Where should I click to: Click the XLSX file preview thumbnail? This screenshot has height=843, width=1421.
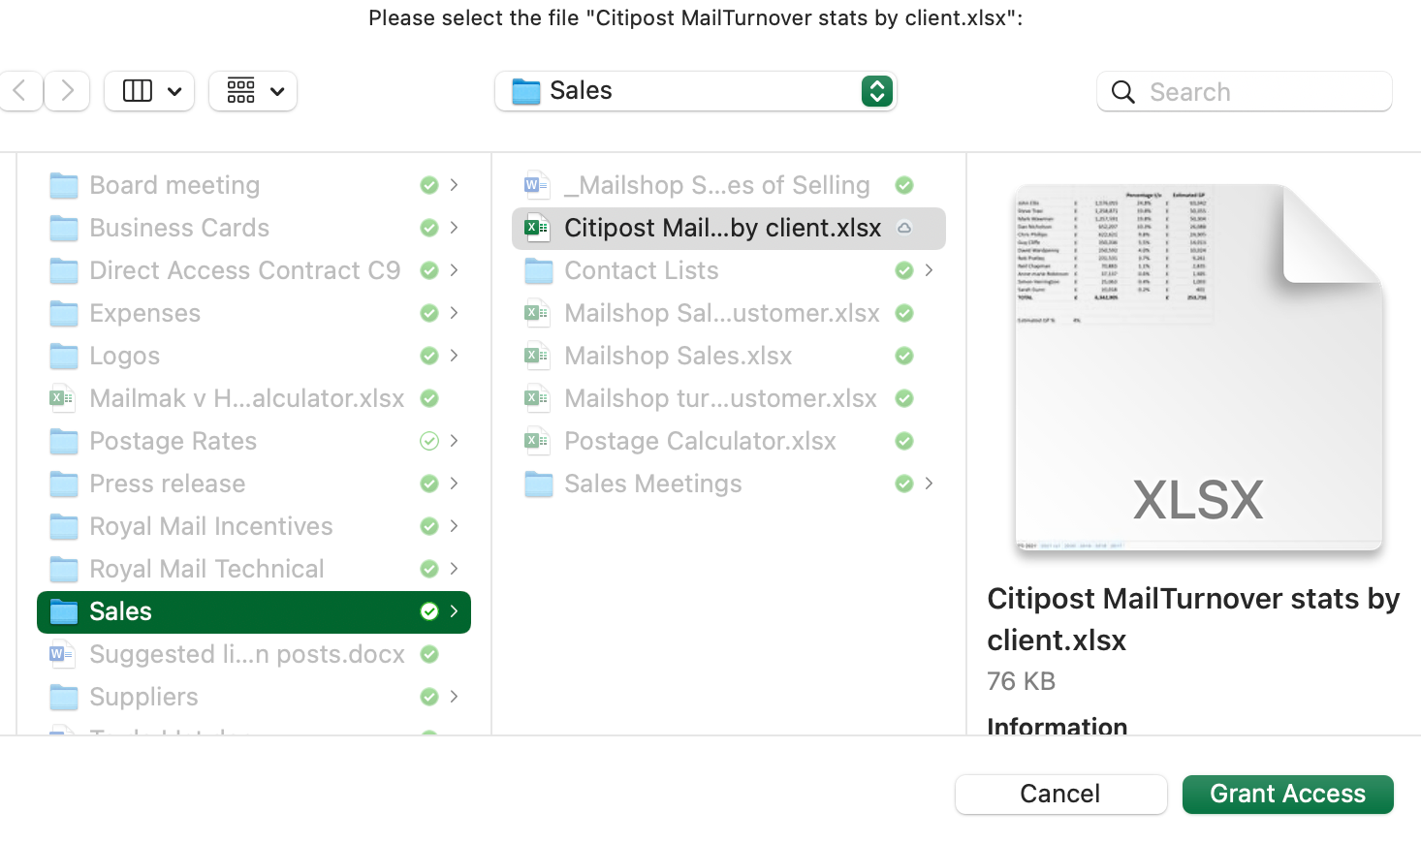(1198, 368)
